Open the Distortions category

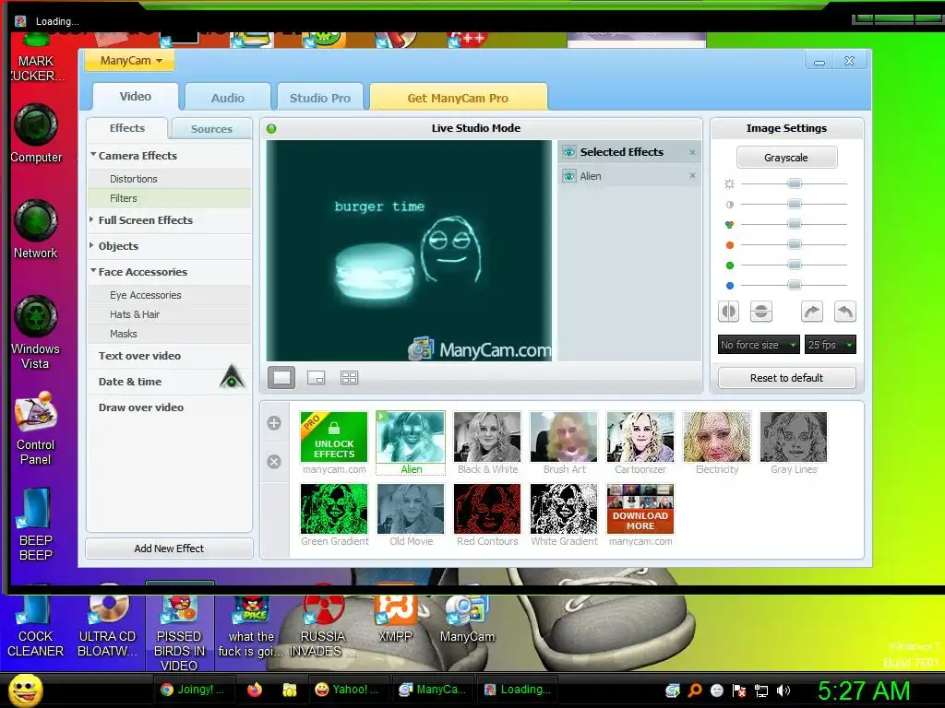[170, 179]
